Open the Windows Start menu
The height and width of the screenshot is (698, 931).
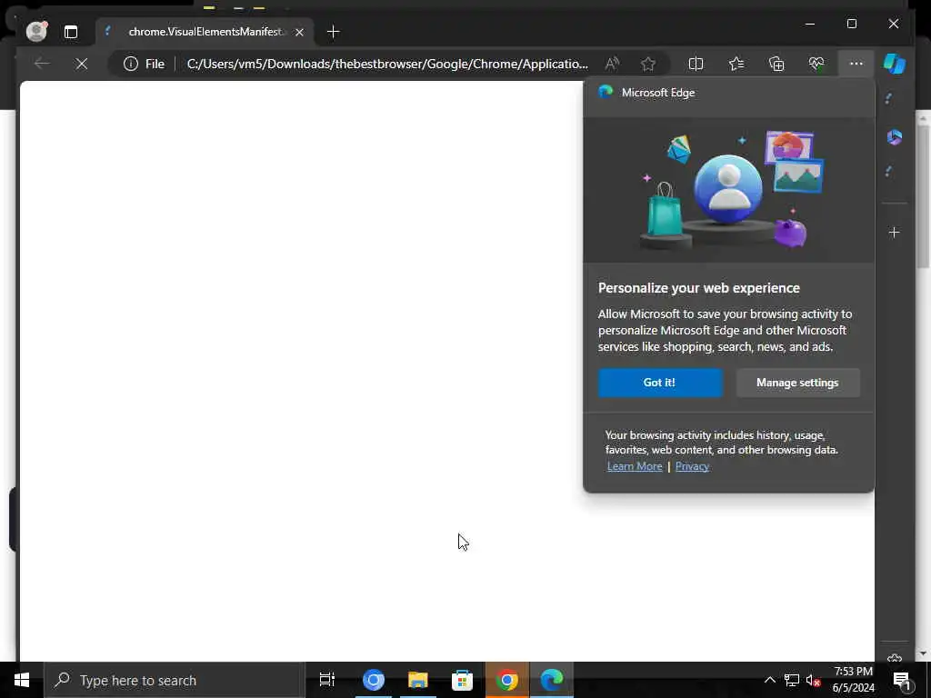(22, 680)
